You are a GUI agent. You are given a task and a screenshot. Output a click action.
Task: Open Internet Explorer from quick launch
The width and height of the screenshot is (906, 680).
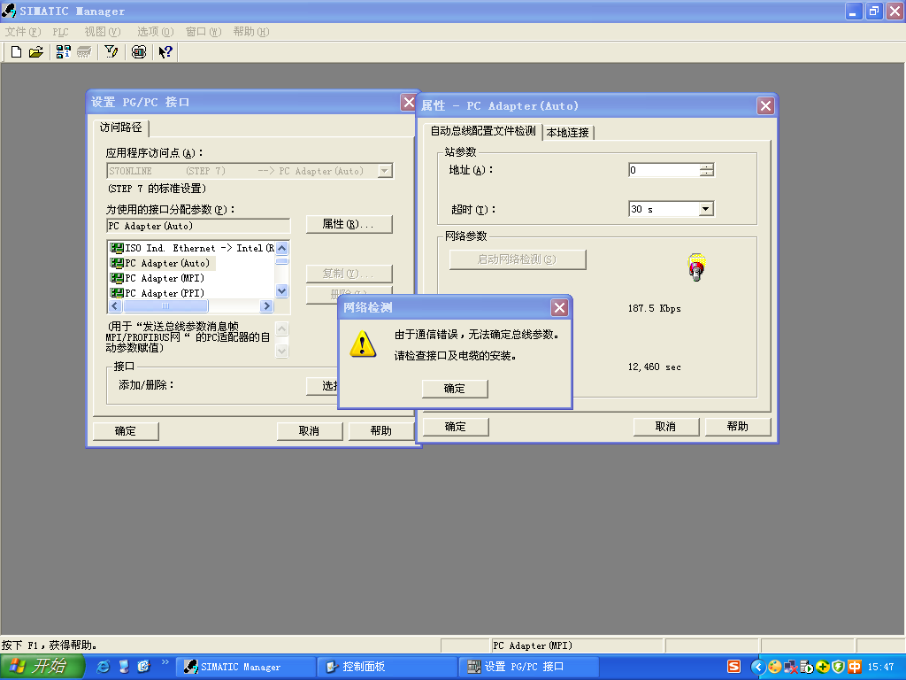pyautogui.click(x=104, y=666)
